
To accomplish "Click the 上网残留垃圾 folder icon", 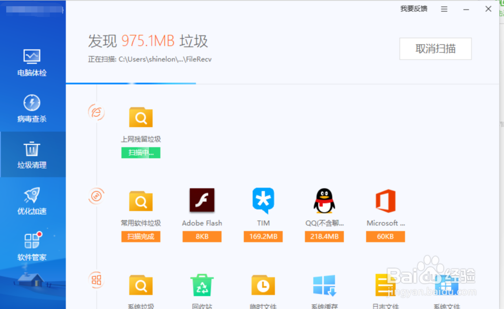I will tap(141, 117).
